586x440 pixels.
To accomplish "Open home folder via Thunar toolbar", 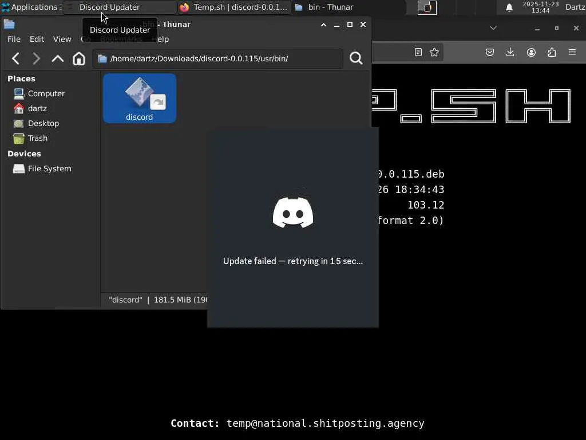I will pos(79,59).
